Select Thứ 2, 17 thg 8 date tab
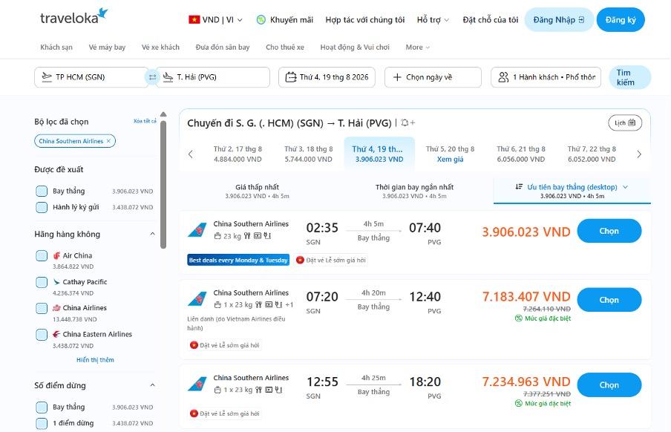Screen dimensions: 671x432 coord(238,154)
